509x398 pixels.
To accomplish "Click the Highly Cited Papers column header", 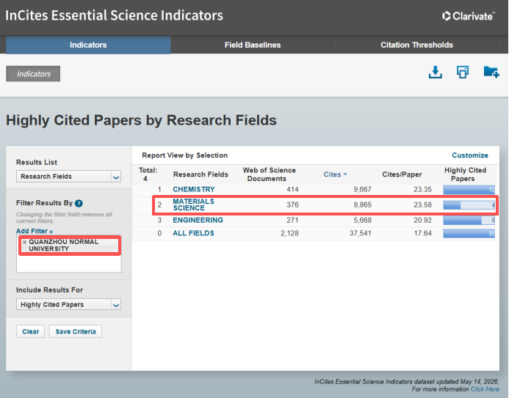I will pyautogui.click(x=465, y=174).
